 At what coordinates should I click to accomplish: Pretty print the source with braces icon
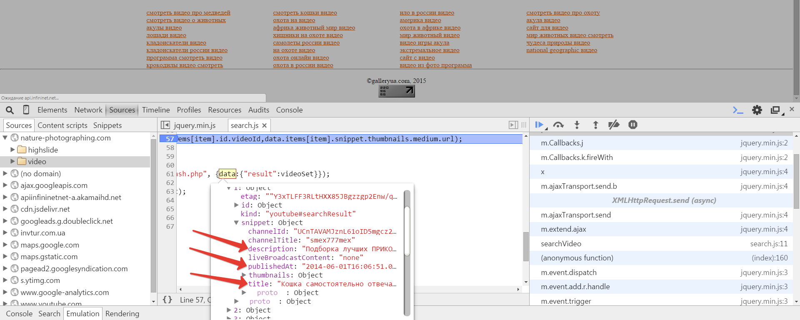(167, 300)
